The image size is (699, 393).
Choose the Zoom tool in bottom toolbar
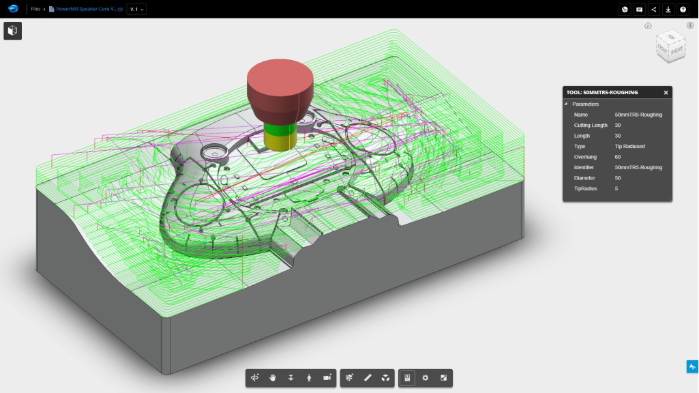pyautogui.click(x=291, y=377)
